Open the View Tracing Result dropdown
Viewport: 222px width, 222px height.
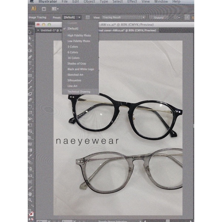[124, 17]
